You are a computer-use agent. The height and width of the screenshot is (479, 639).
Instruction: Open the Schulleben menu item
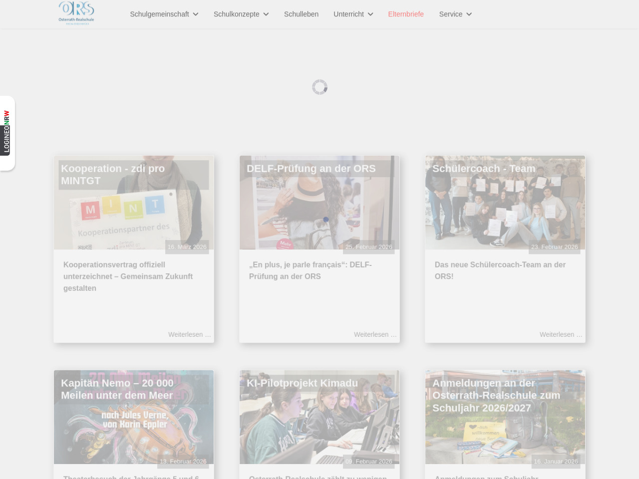point(301,14)
